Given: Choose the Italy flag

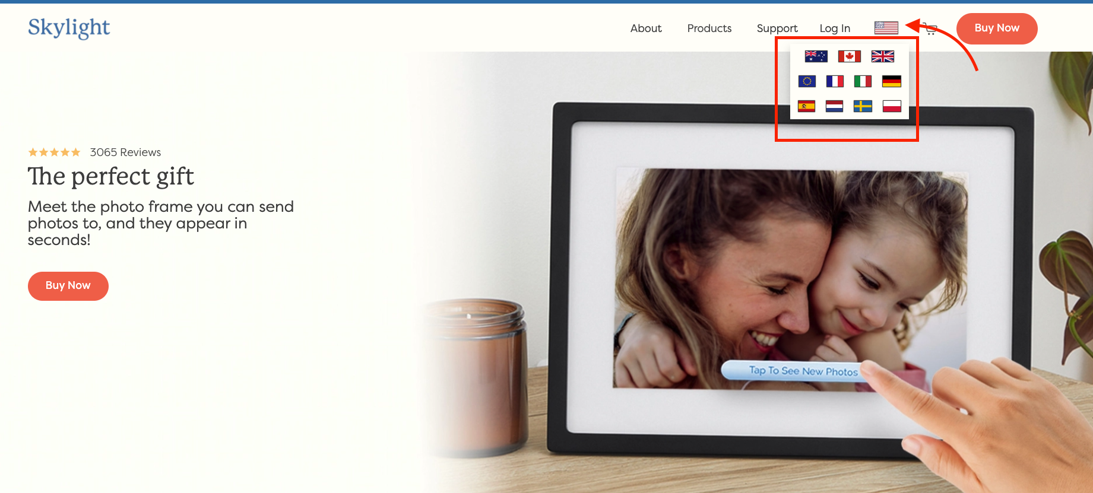Looking at the screenshot, I should [x=863, y=81].
